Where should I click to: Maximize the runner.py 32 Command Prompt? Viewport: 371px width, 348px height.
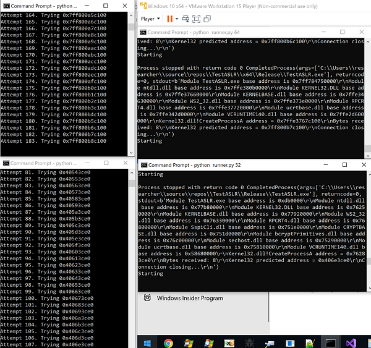344,164
